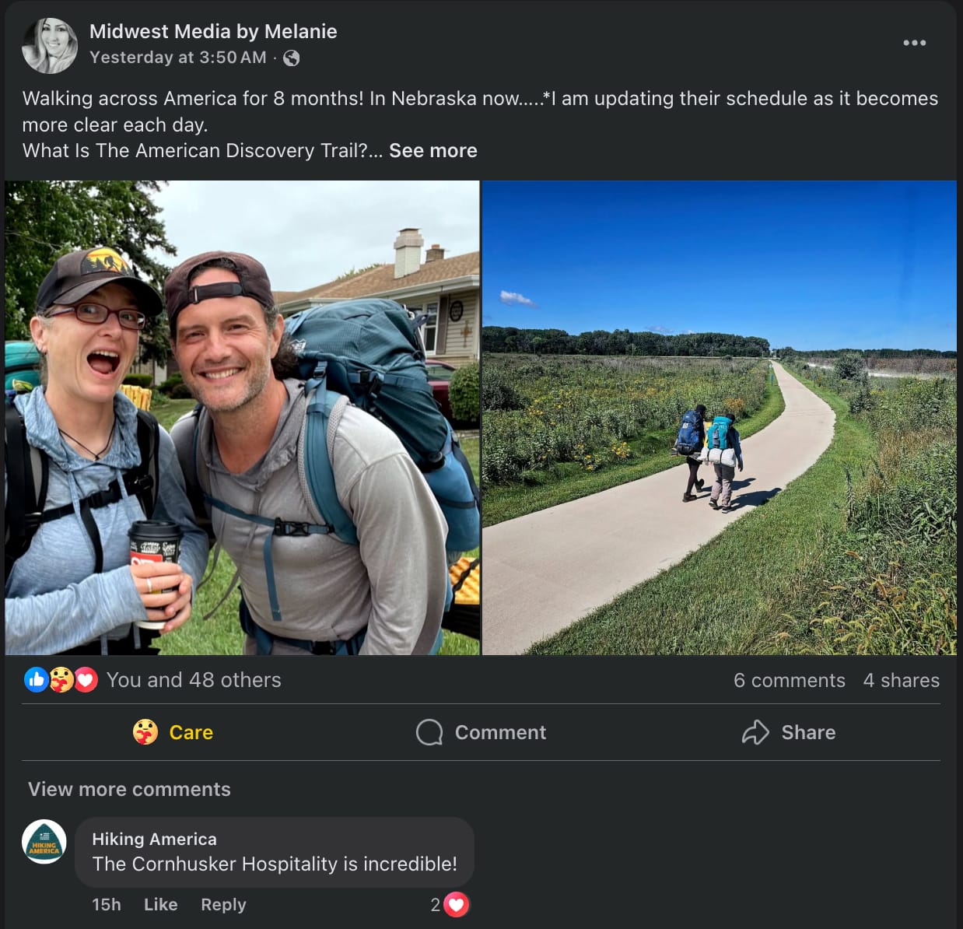Click the heart reaction on Hiking America comment

tap(456, 905)
